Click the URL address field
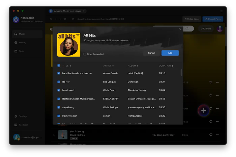236x157 pixels. point(100,19)
